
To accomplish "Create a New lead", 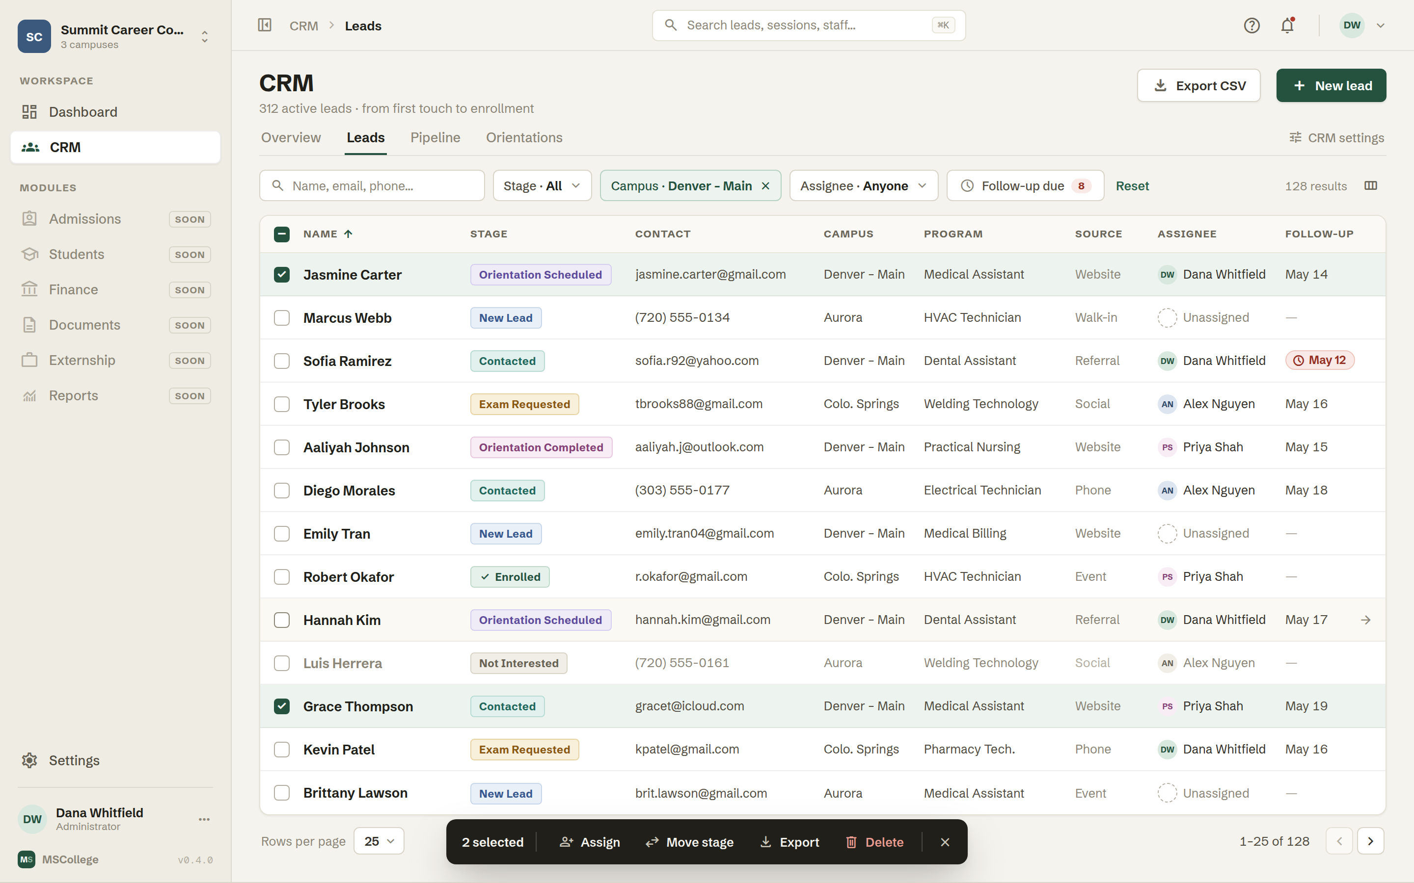I will pos(1331,85).
